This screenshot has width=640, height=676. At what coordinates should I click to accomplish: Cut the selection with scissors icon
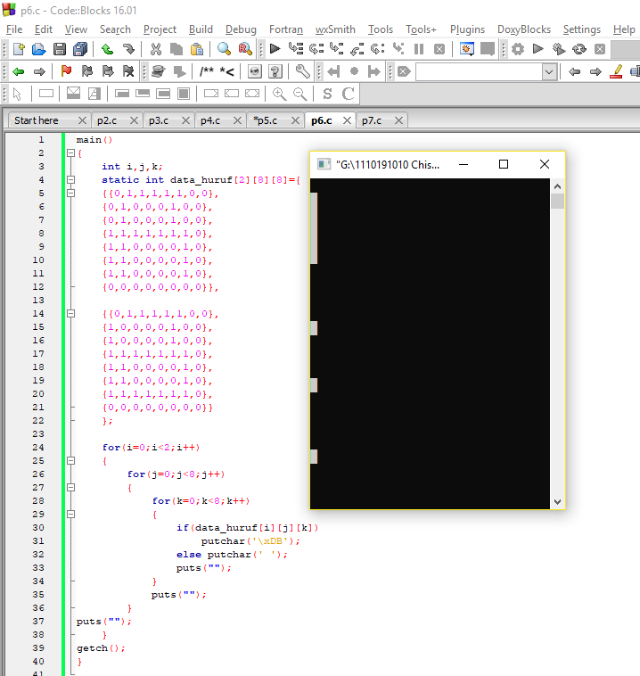pos(156,49)
